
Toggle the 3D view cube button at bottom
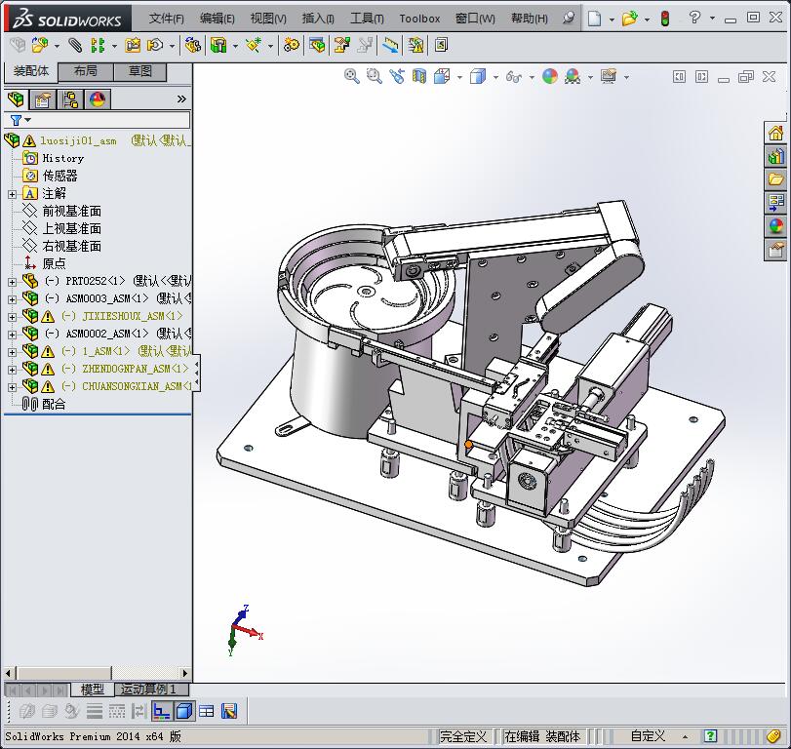point(184,711)
